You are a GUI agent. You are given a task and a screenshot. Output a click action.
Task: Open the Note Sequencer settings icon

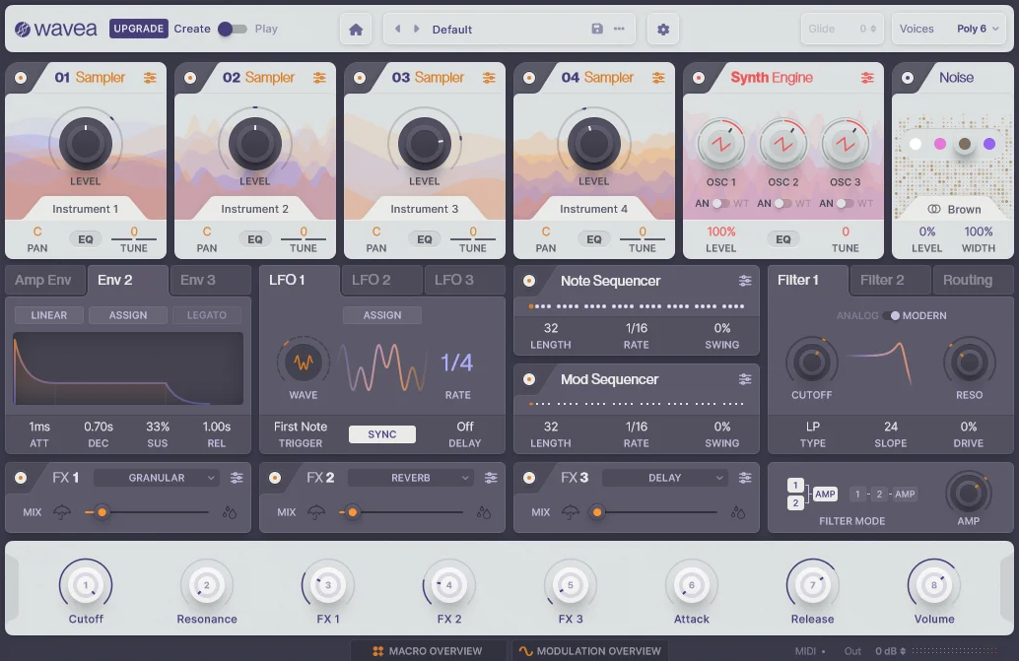pos(746,281)
